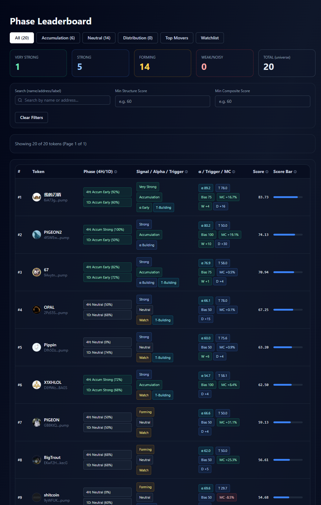Switch to the Accumulation (6) tab
Screen dimensions: 321x505
coord(58,38)
